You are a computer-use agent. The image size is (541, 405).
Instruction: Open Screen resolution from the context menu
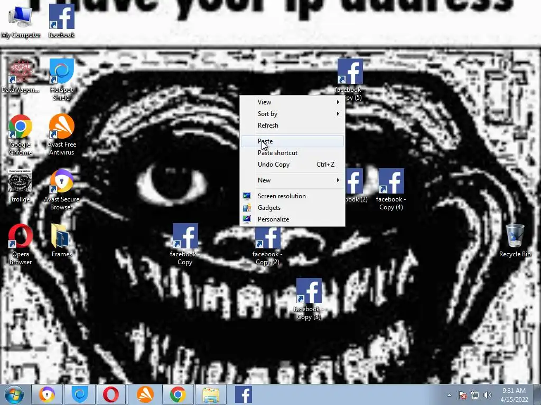pyautogui.click(x=292, y=196)
